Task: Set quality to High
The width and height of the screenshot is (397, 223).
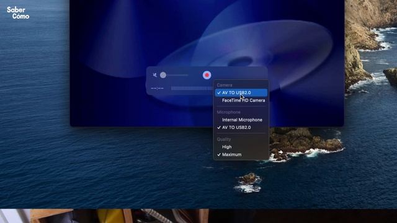Action: (241, 147)
